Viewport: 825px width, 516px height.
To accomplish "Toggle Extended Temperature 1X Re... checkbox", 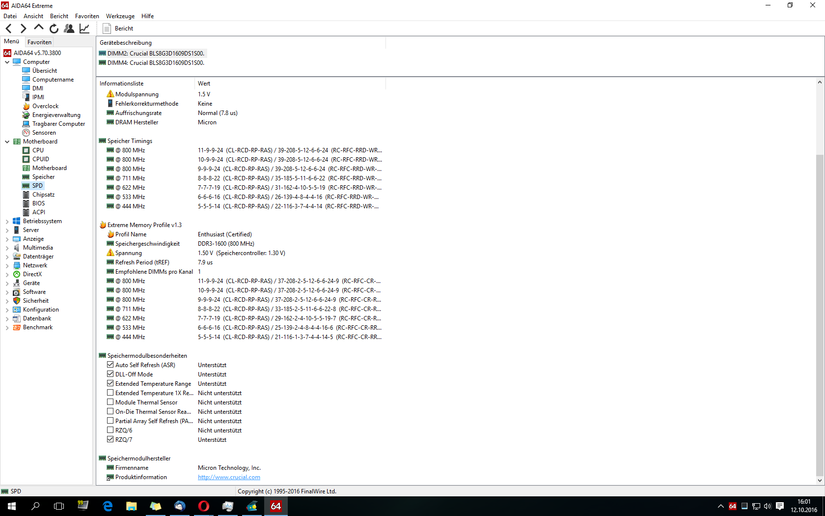I will tap(110, 393).
